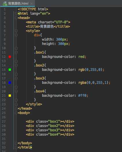Click line number 27 in the gutter
This screenshot has width=122, height=152.
pos(4,121)
